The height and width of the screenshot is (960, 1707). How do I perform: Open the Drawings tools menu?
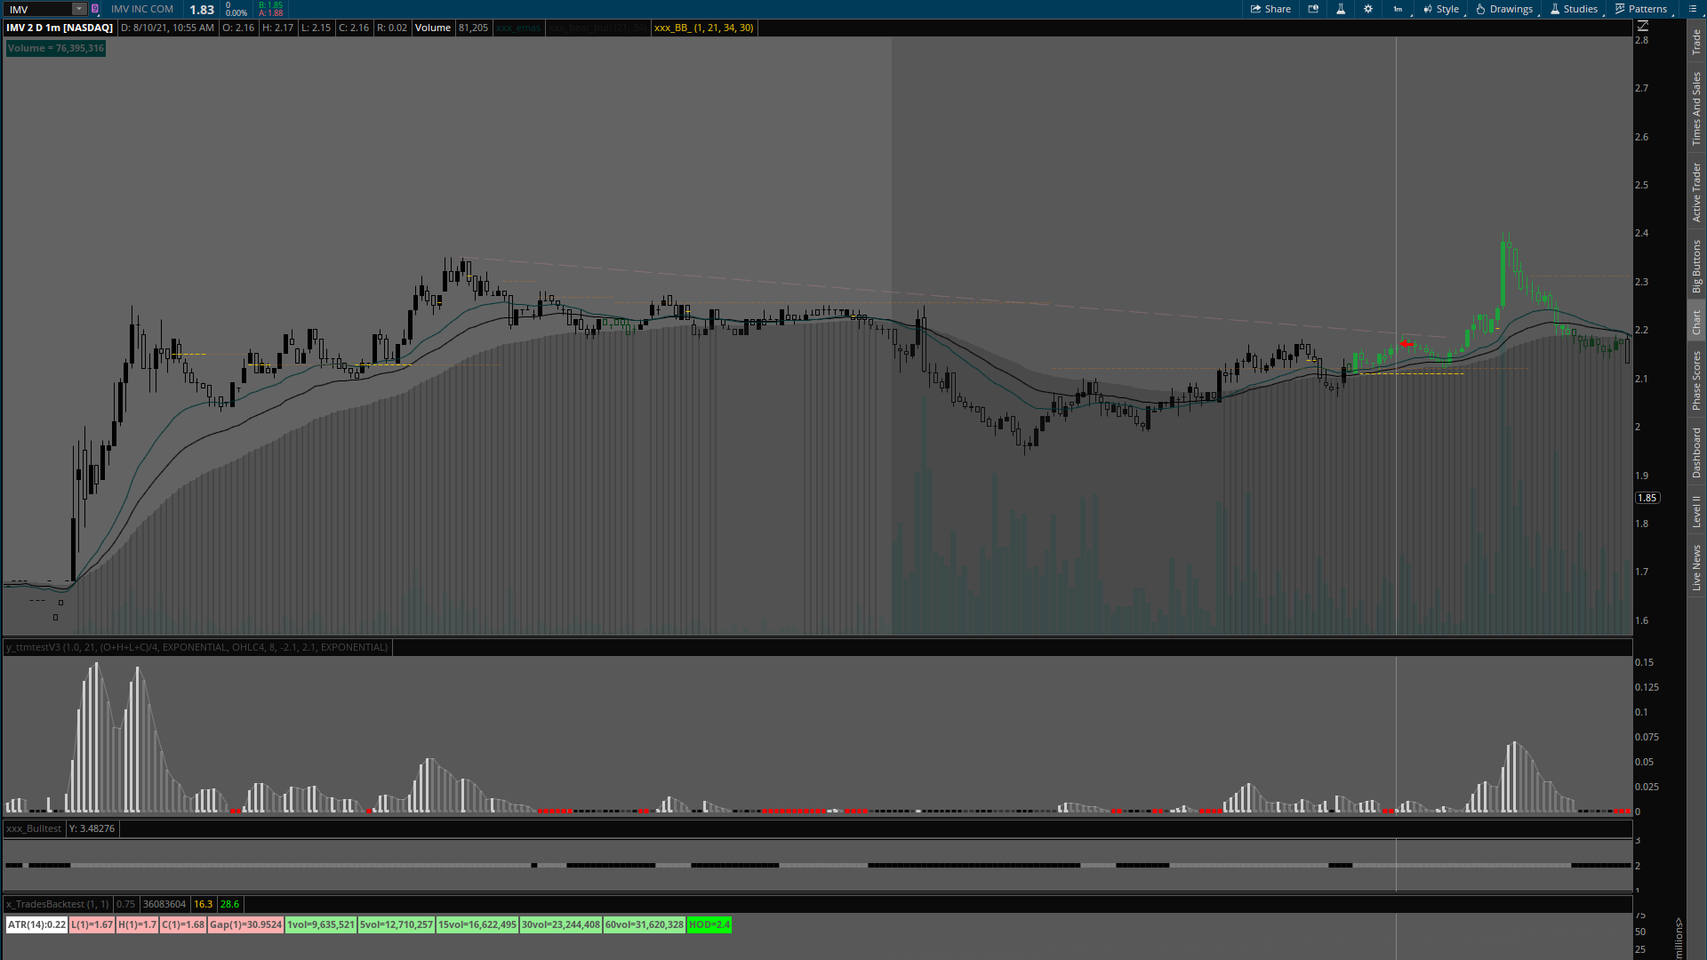(x=1504, y=9)
